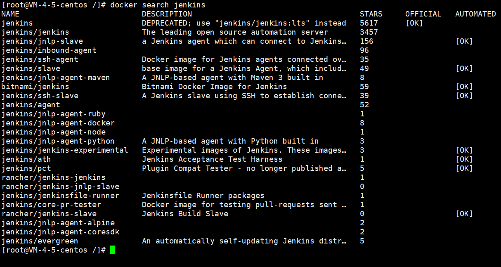The width and height of the screenshot is (501, 267).
Task: Click the jenkins/jnlp-agent-python entry
Action: pos(58,141)
